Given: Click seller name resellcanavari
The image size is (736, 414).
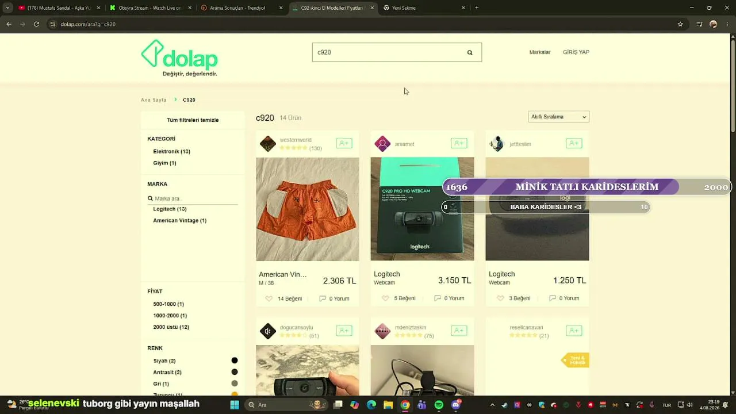Looking at the screenshot, I should (526, 328).
